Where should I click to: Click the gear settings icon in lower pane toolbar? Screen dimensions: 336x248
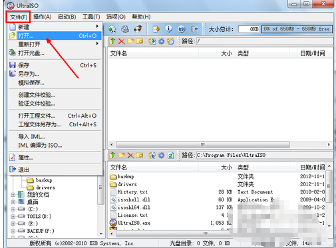click(161, 156)
